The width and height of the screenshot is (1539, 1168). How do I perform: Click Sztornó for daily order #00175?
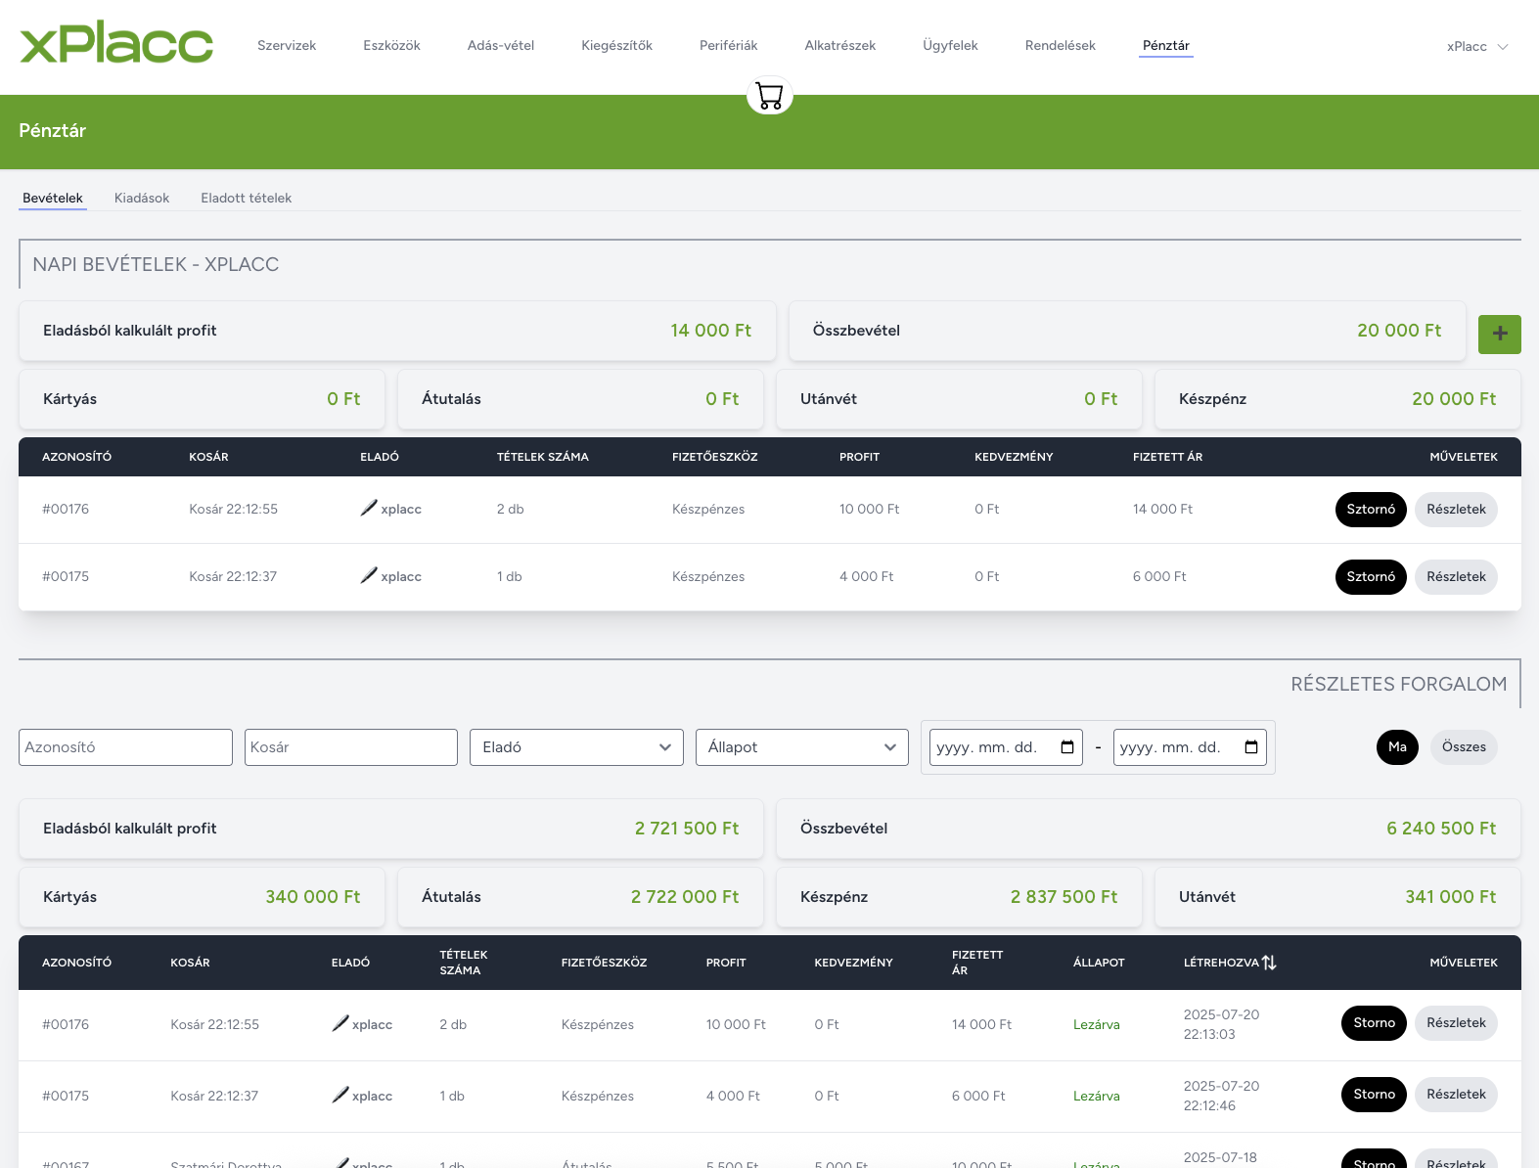pyautogui.click(x=1371, y=576)
